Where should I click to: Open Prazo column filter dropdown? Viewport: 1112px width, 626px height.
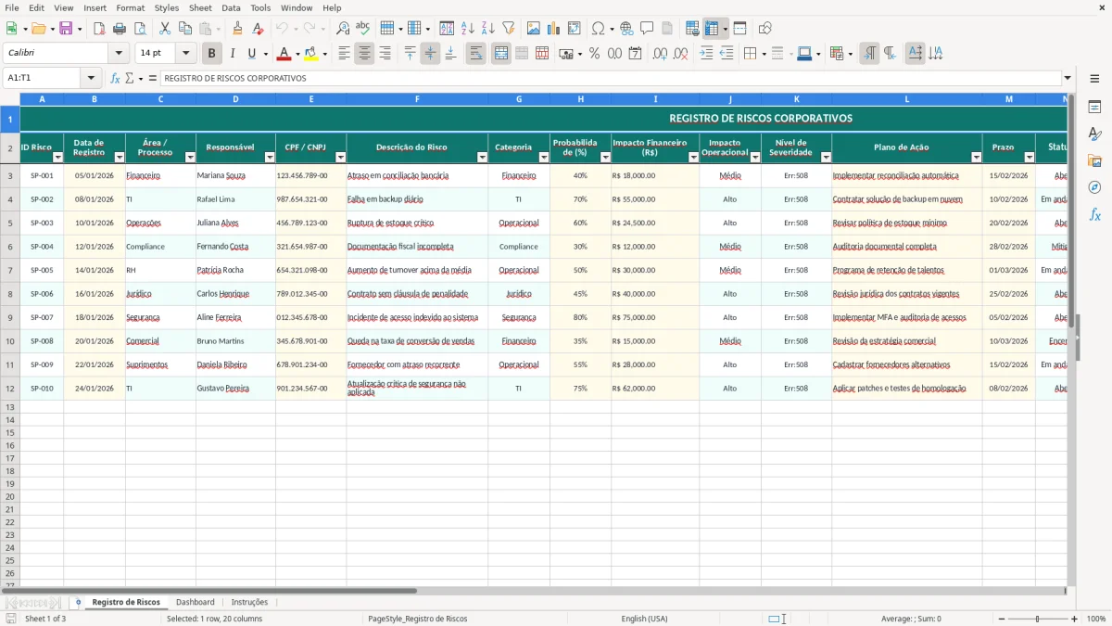(x=1029, y=157)
